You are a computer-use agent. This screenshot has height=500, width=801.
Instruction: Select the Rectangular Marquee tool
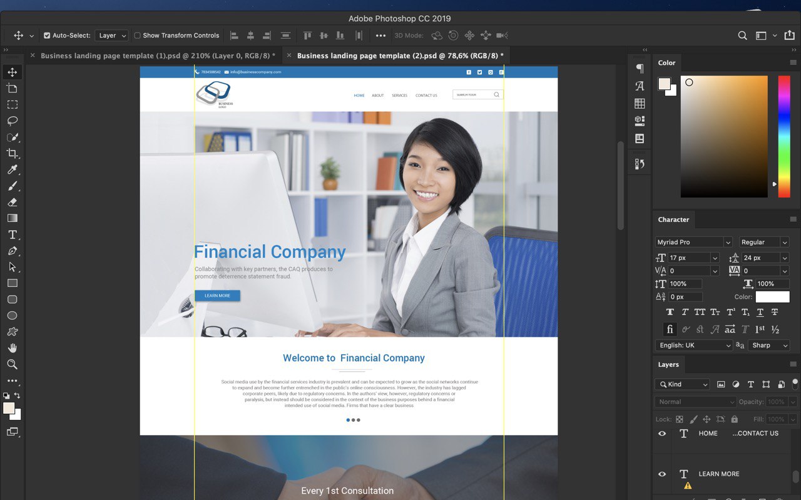[x=12, y=105]
